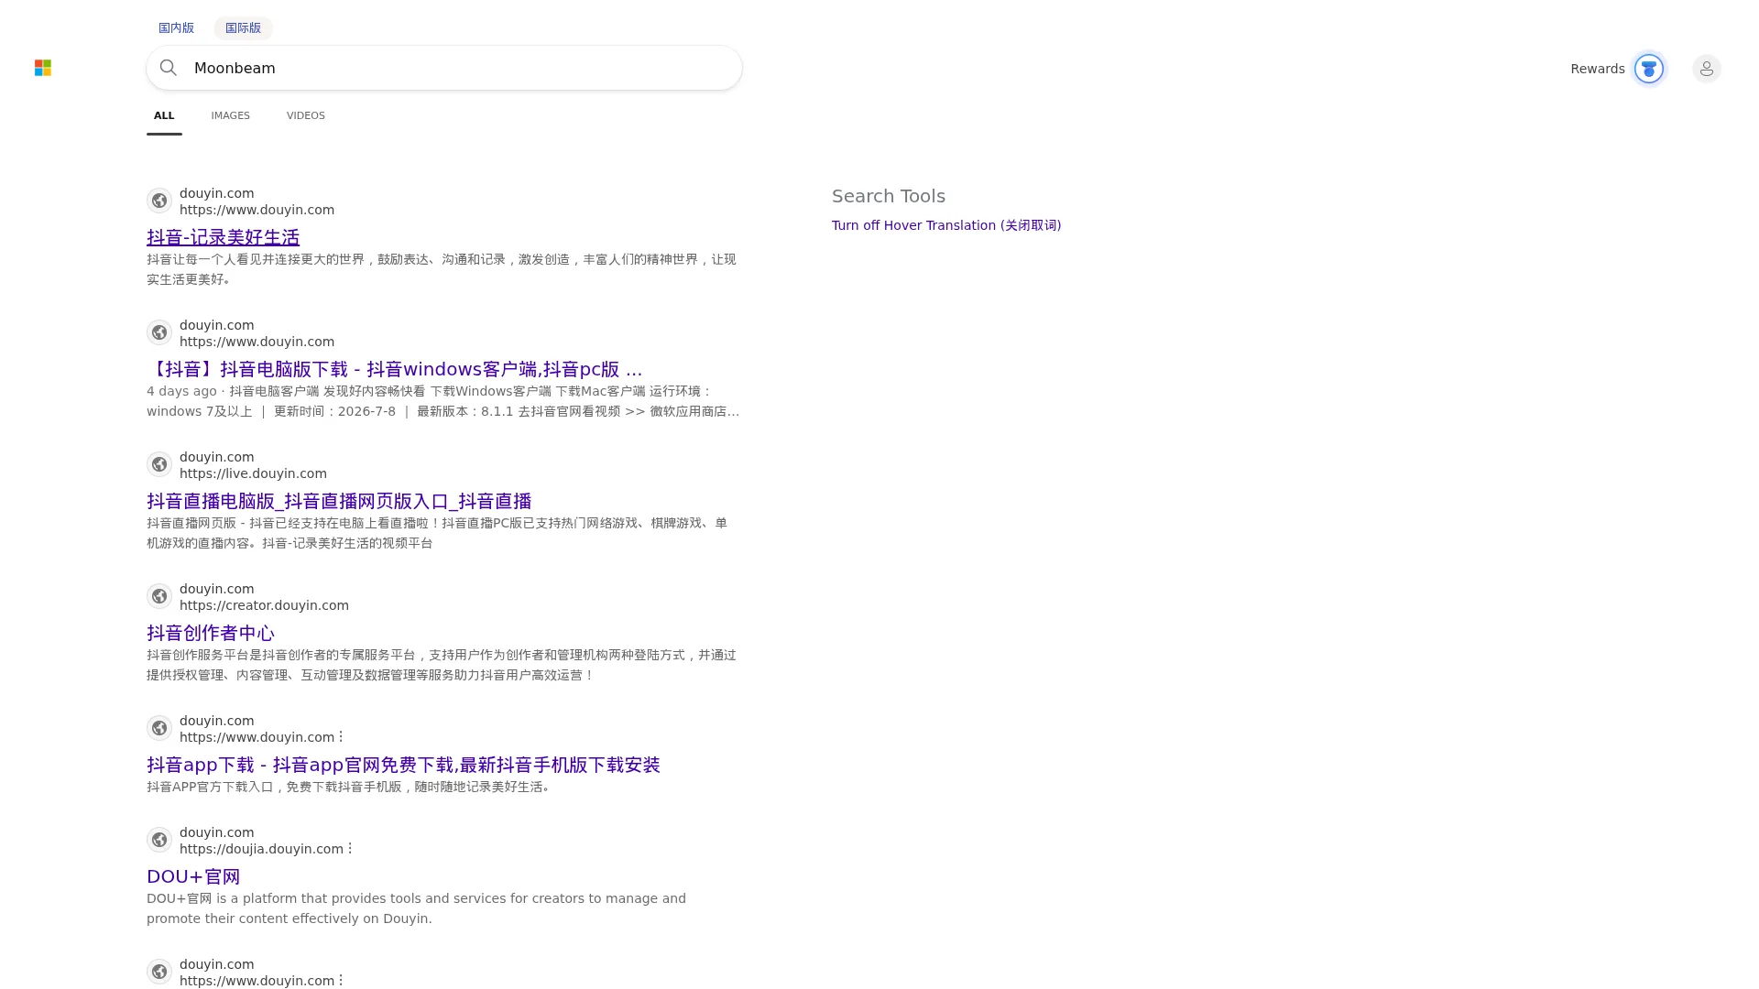Click the Search Tools heading
Image resolution: width=1759 pixels, height=989 pixels.
tap(889, 196)
